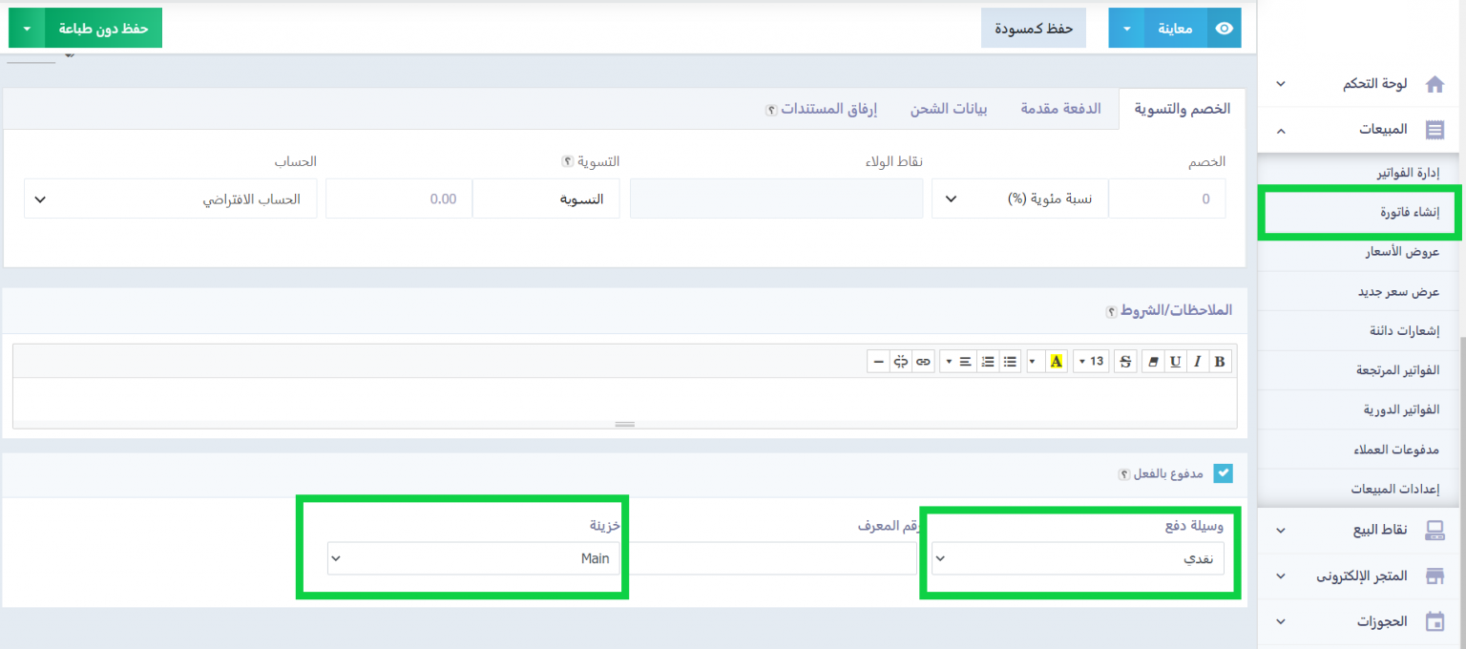Viewport: 1466px width, 649px height.
Task: Switch to the بيانات الشحن tab
Action: tap(948, 109)
